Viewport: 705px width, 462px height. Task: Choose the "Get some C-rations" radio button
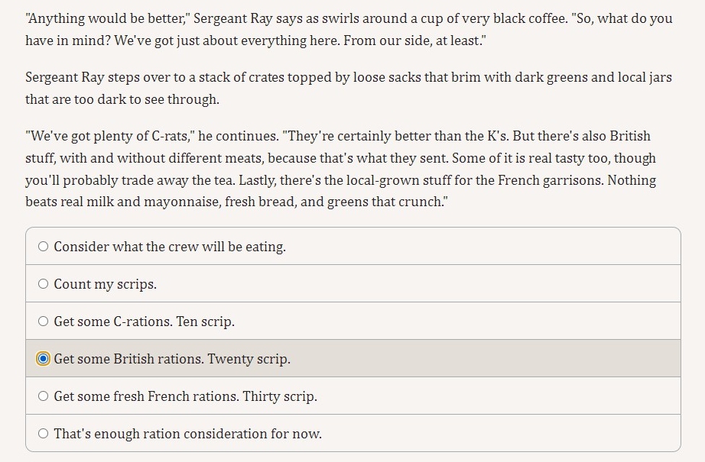(43, 321)
